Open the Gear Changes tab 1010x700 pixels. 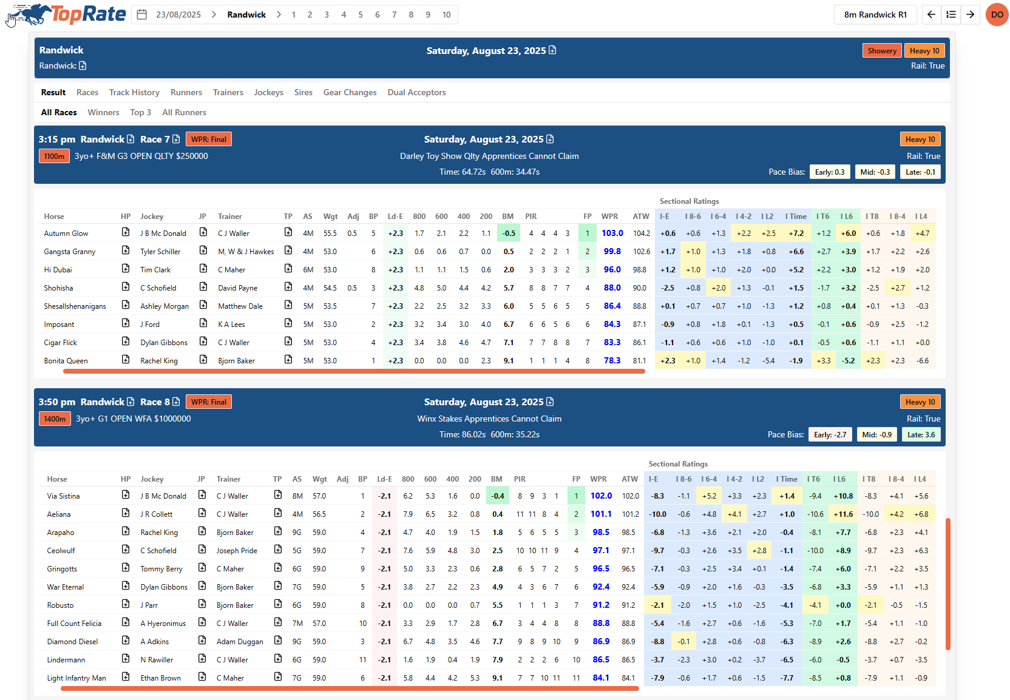350,92
